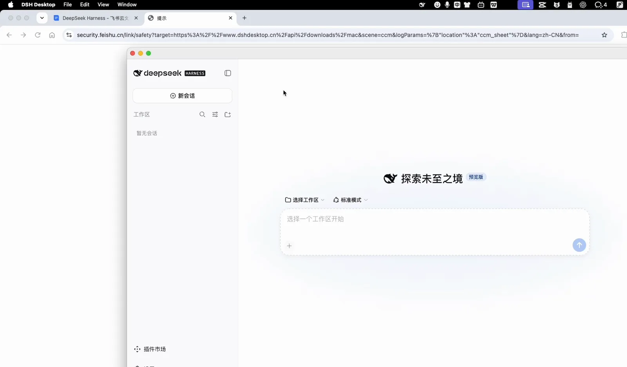Click the P menu bar icon
Viewport: 627px width, 367px height.
(620, 5)
